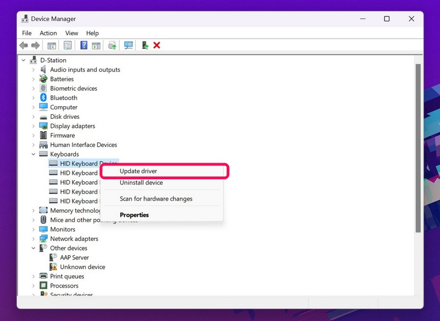Click the green arrow enable device toolbar icon
The width and height of the screenshot is (440, 321).
tap(145, 46)
